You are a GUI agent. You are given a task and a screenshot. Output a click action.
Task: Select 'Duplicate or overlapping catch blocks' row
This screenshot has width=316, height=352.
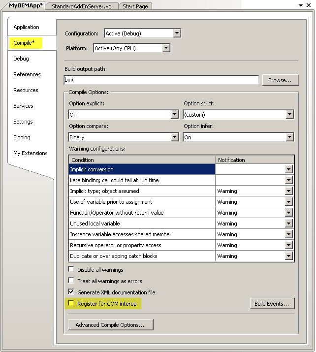[x=142, y=256]
